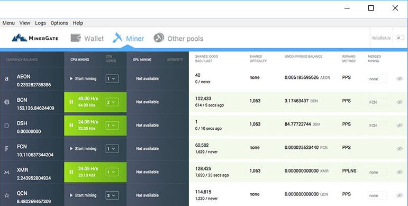Click the Shares Difficulty column header
The image size is (408, 206).
coord(258,59)
